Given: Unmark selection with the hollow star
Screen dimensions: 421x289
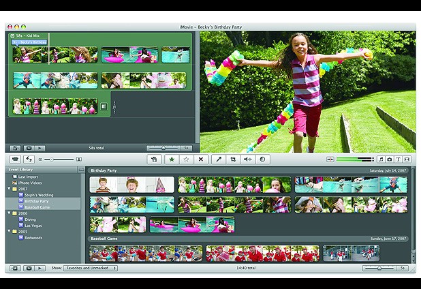Looking at the screenshot, I should pyautogui.click(x=187, y=159).
